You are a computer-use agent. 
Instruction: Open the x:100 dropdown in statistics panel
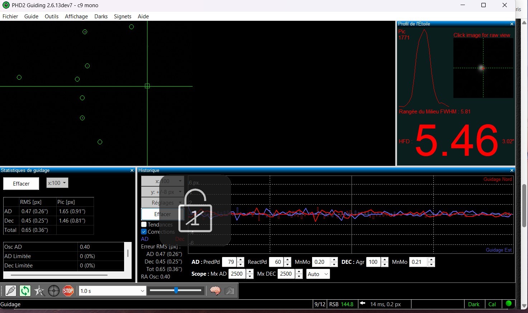click(x=57, y=183)
